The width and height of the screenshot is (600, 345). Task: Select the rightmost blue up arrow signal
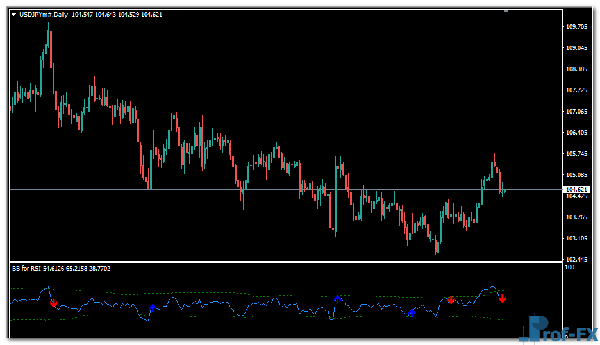(412, 312)
